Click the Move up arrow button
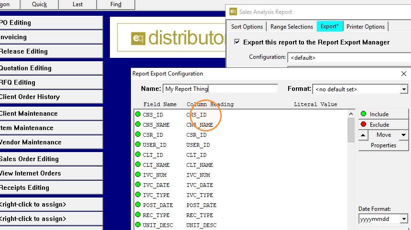The image size is (411, 230). pos(363,135)
